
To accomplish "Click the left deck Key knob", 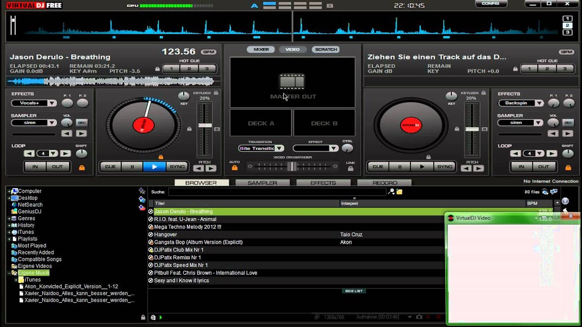I will click(x=184, y=96).
